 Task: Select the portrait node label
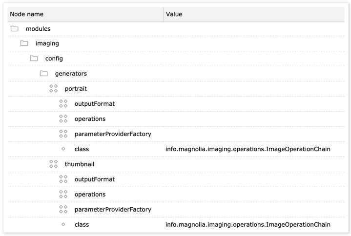coord(76,89)
